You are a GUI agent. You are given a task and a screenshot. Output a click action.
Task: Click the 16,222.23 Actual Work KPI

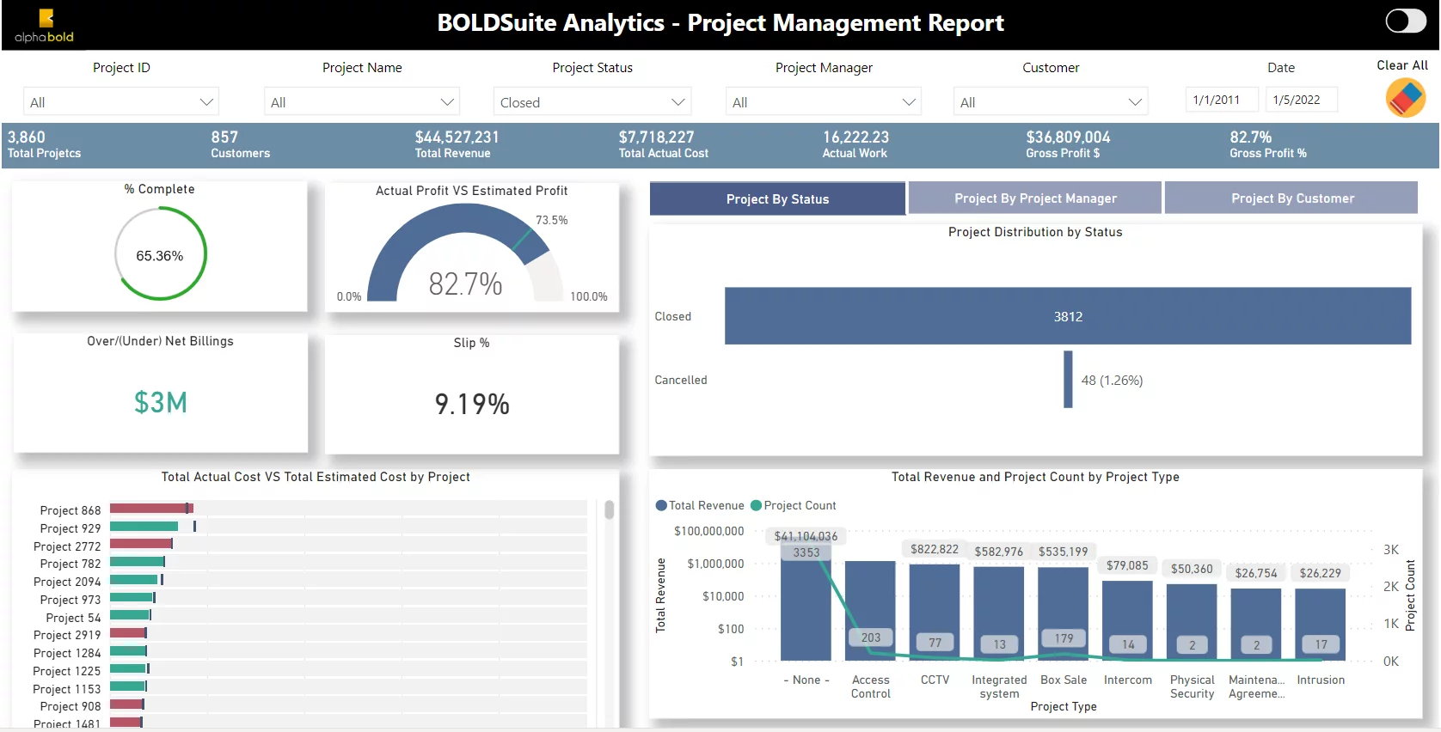pos(855,143)
